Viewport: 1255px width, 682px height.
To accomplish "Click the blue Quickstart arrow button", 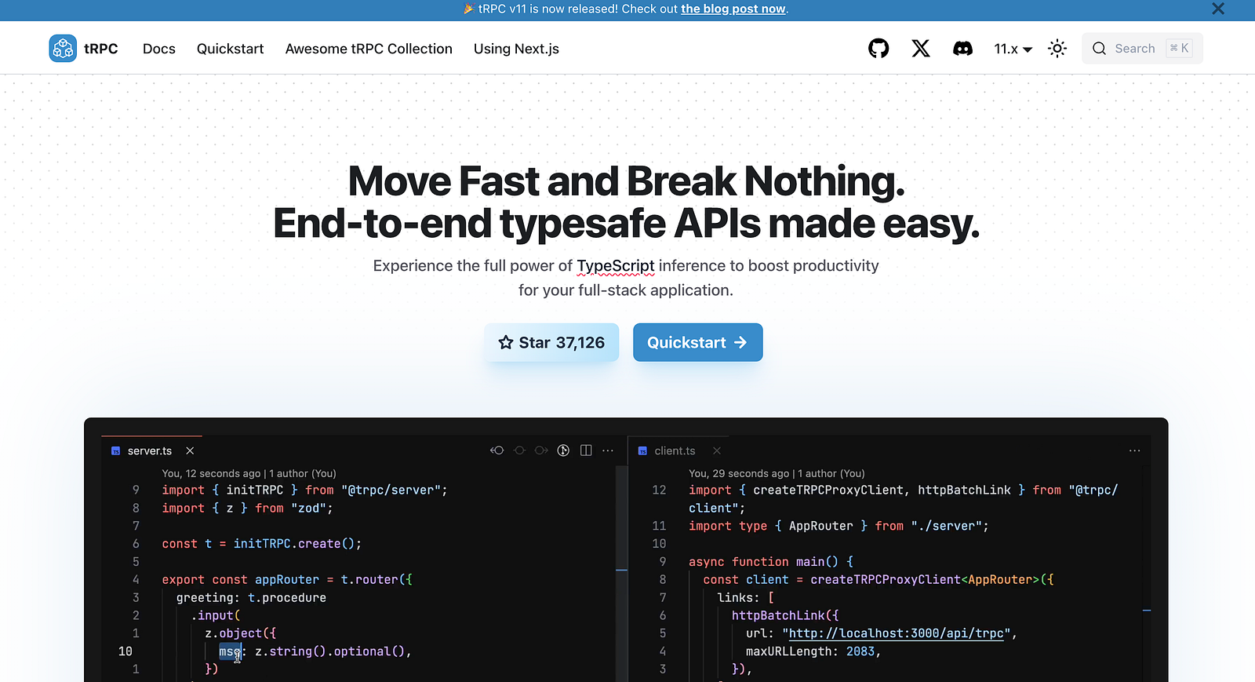I will coord(697,342).
